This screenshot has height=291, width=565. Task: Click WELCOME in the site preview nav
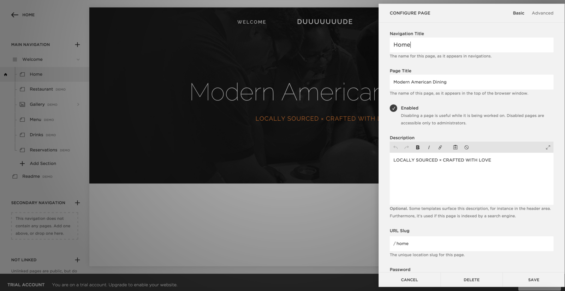click(x=251, y=22)
